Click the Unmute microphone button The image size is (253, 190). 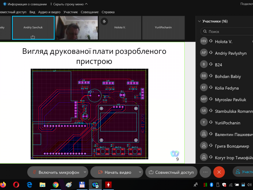tap(55, 172)
